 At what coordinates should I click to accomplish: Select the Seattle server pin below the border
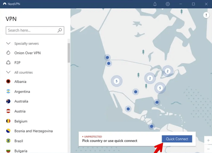(108, 64)
